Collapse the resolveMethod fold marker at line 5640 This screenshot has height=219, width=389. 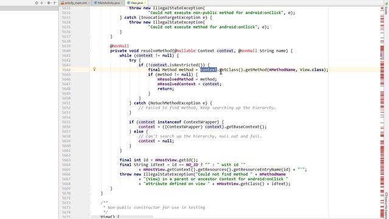coord(89,50)
